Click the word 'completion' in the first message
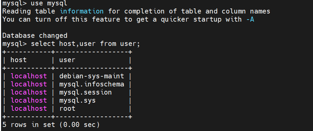Viewport: 313px width, 131px height. [144, 11]
